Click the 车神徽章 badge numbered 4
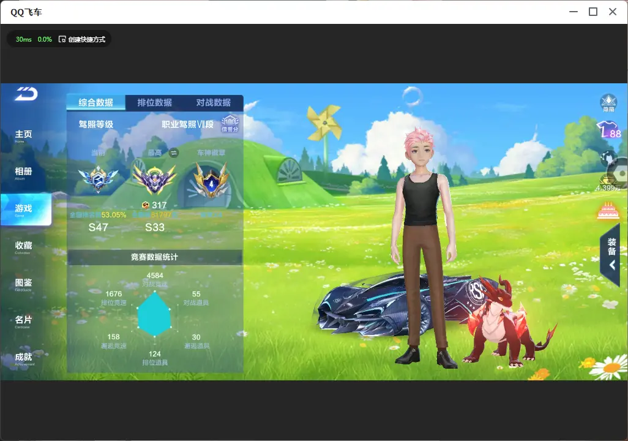 coord(211,181)
